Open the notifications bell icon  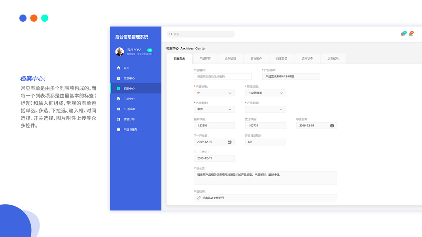point(411,34)
